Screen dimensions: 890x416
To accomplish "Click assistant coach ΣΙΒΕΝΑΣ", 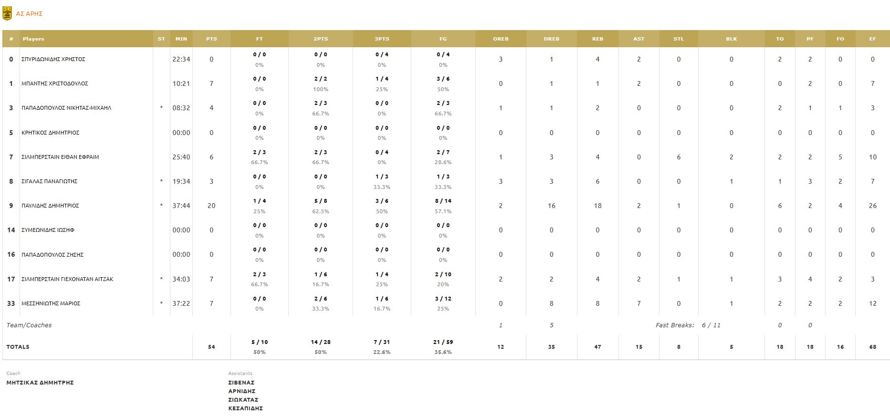I will pos(241,383).
